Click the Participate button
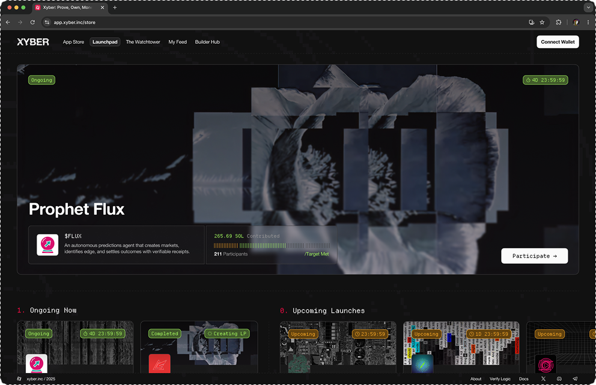The image size is (596, 385). tap(534, 256)
